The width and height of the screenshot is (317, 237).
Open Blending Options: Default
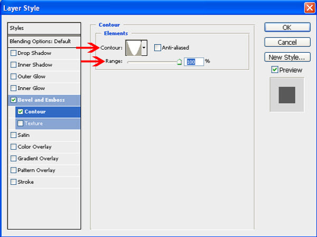click(x=44, y=41)
